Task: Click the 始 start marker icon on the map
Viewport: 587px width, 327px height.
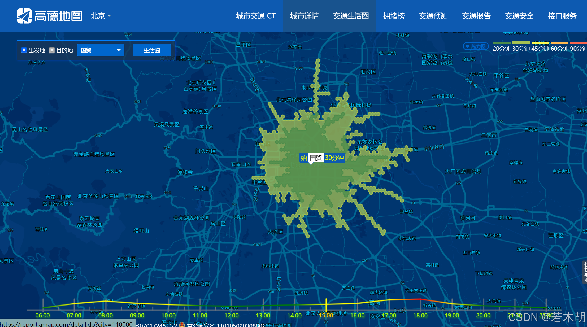Action: pos(304,158)
